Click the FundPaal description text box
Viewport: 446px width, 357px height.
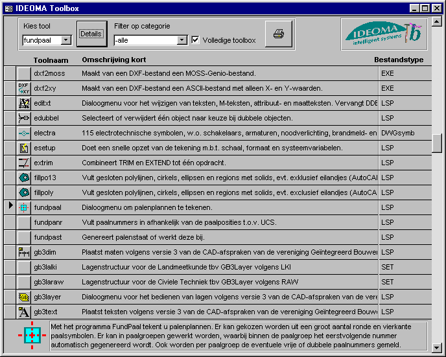239,336
